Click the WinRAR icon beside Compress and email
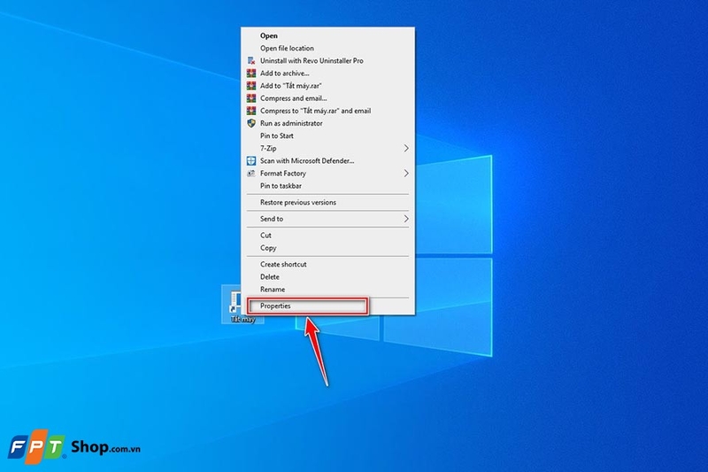The width and height of the screenshot is (708, 472). [251, 98]
